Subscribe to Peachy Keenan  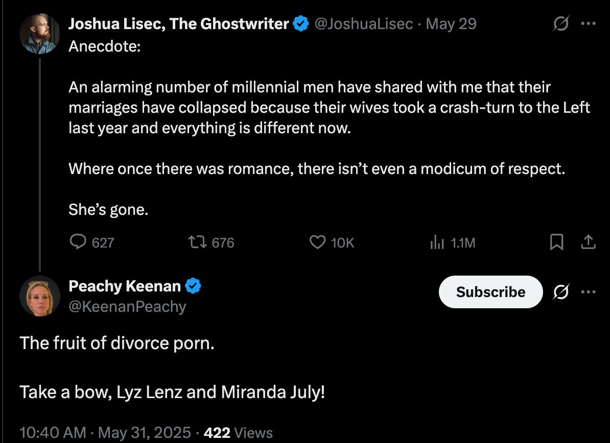click(490, 292)
